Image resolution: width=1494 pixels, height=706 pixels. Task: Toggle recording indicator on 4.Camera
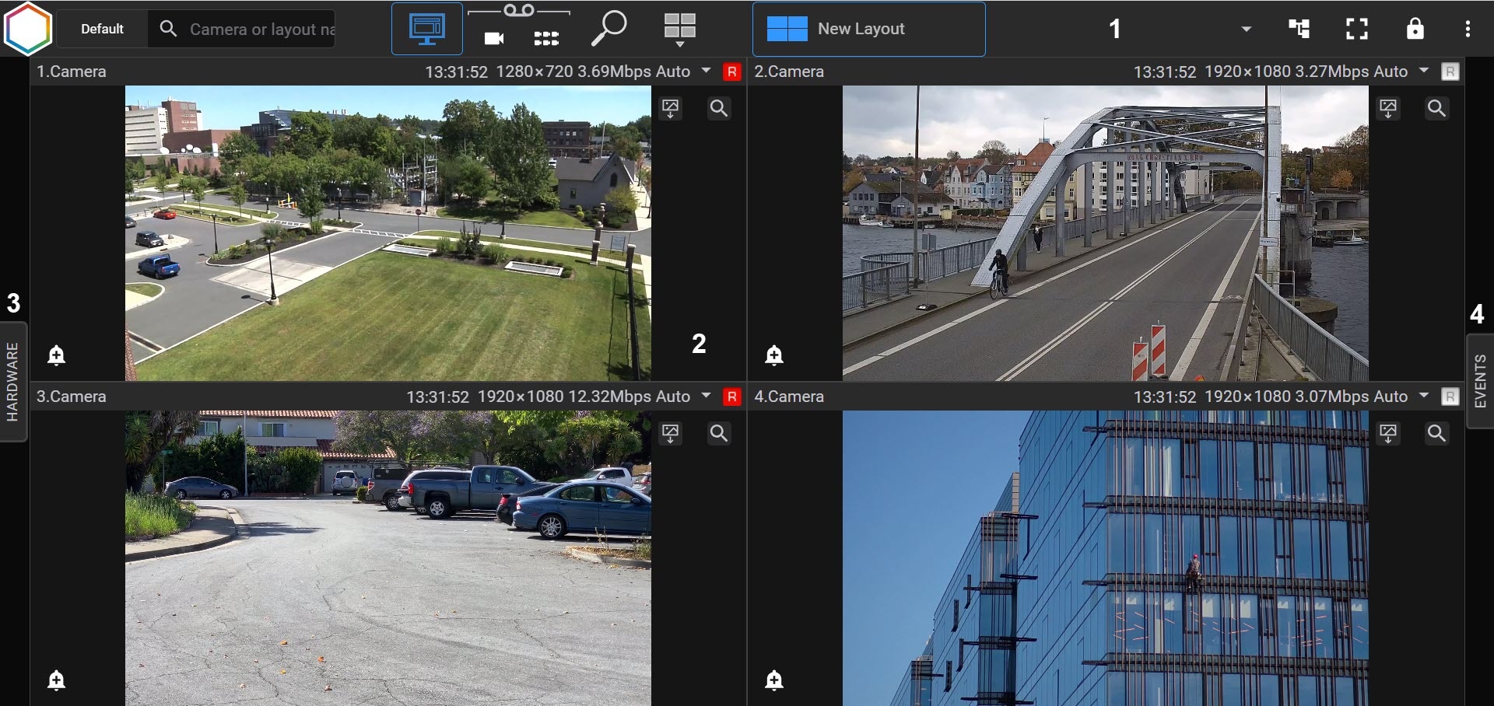[x=1450, y=397]
